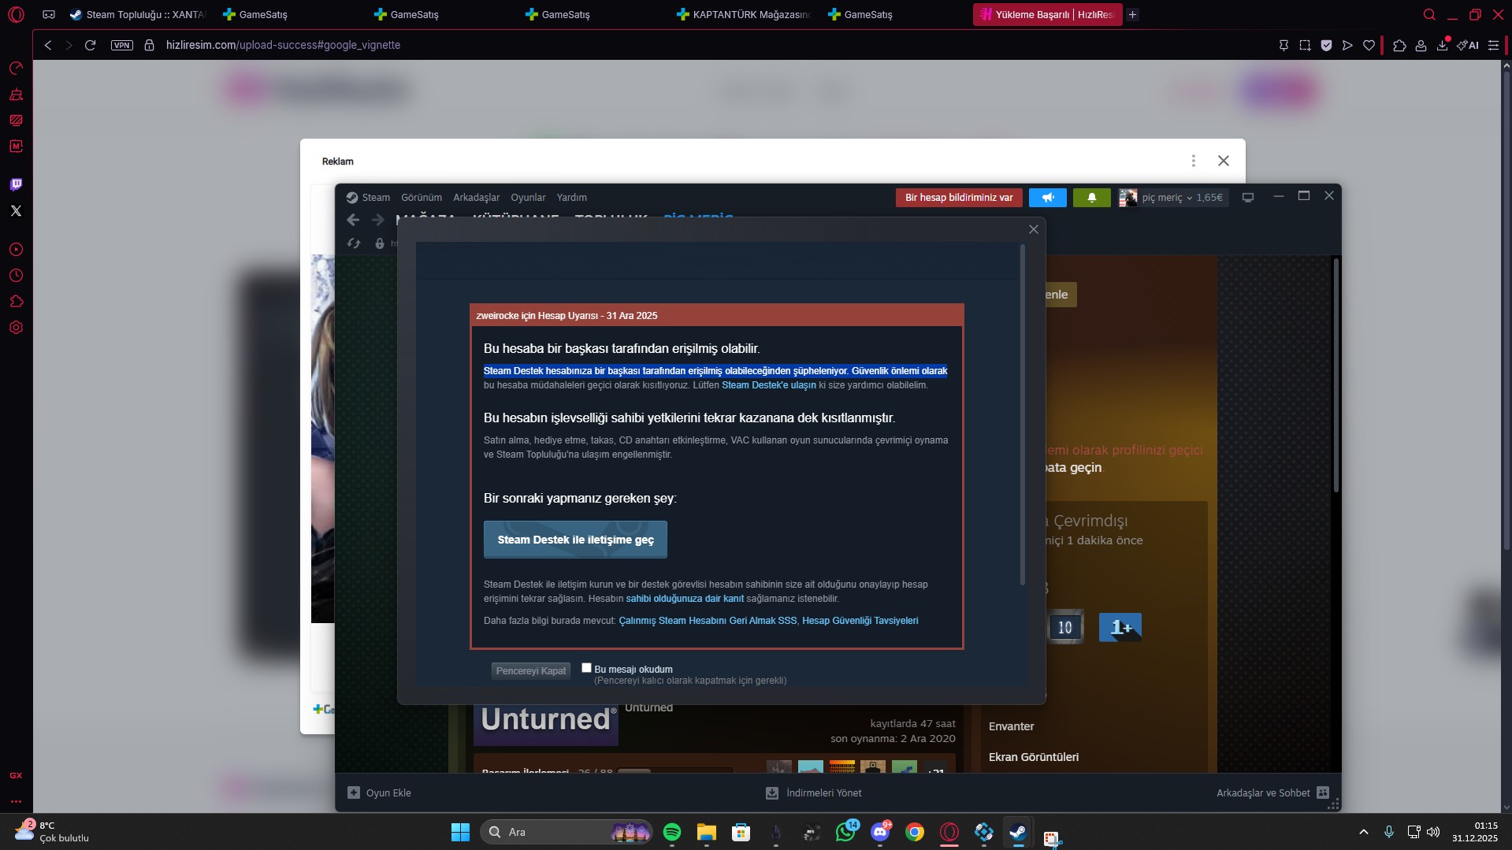Open the Oyunlar menu

point(528,197)
